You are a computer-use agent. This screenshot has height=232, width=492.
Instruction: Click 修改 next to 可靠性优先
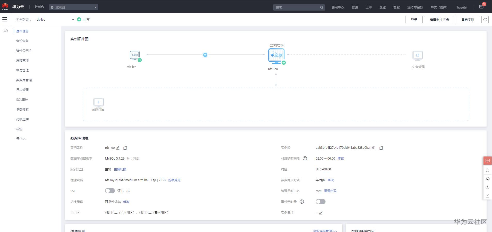126,202
